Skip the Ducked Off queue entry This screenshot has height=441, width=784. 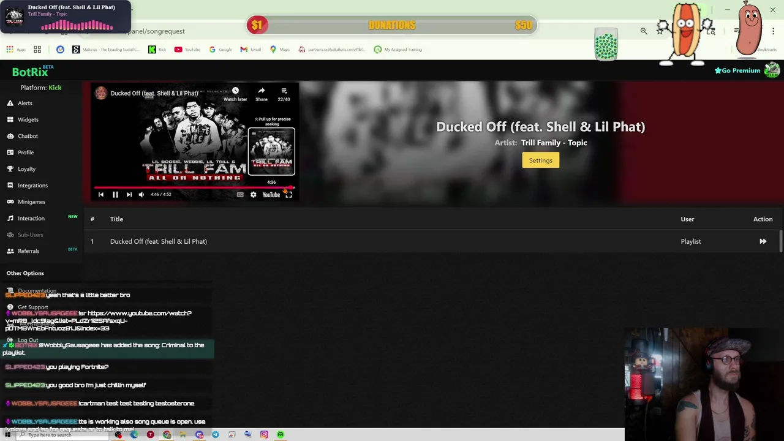click(763, 241)
